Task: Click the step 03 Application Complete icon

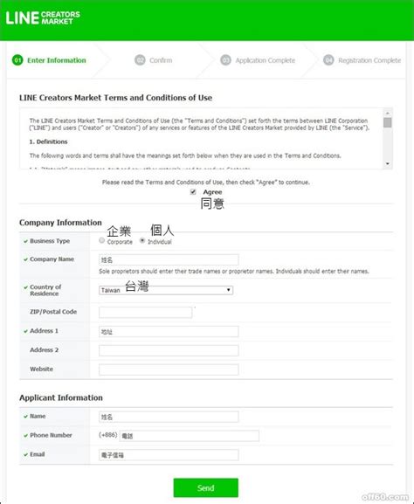Action: click(x=225, y=60)
